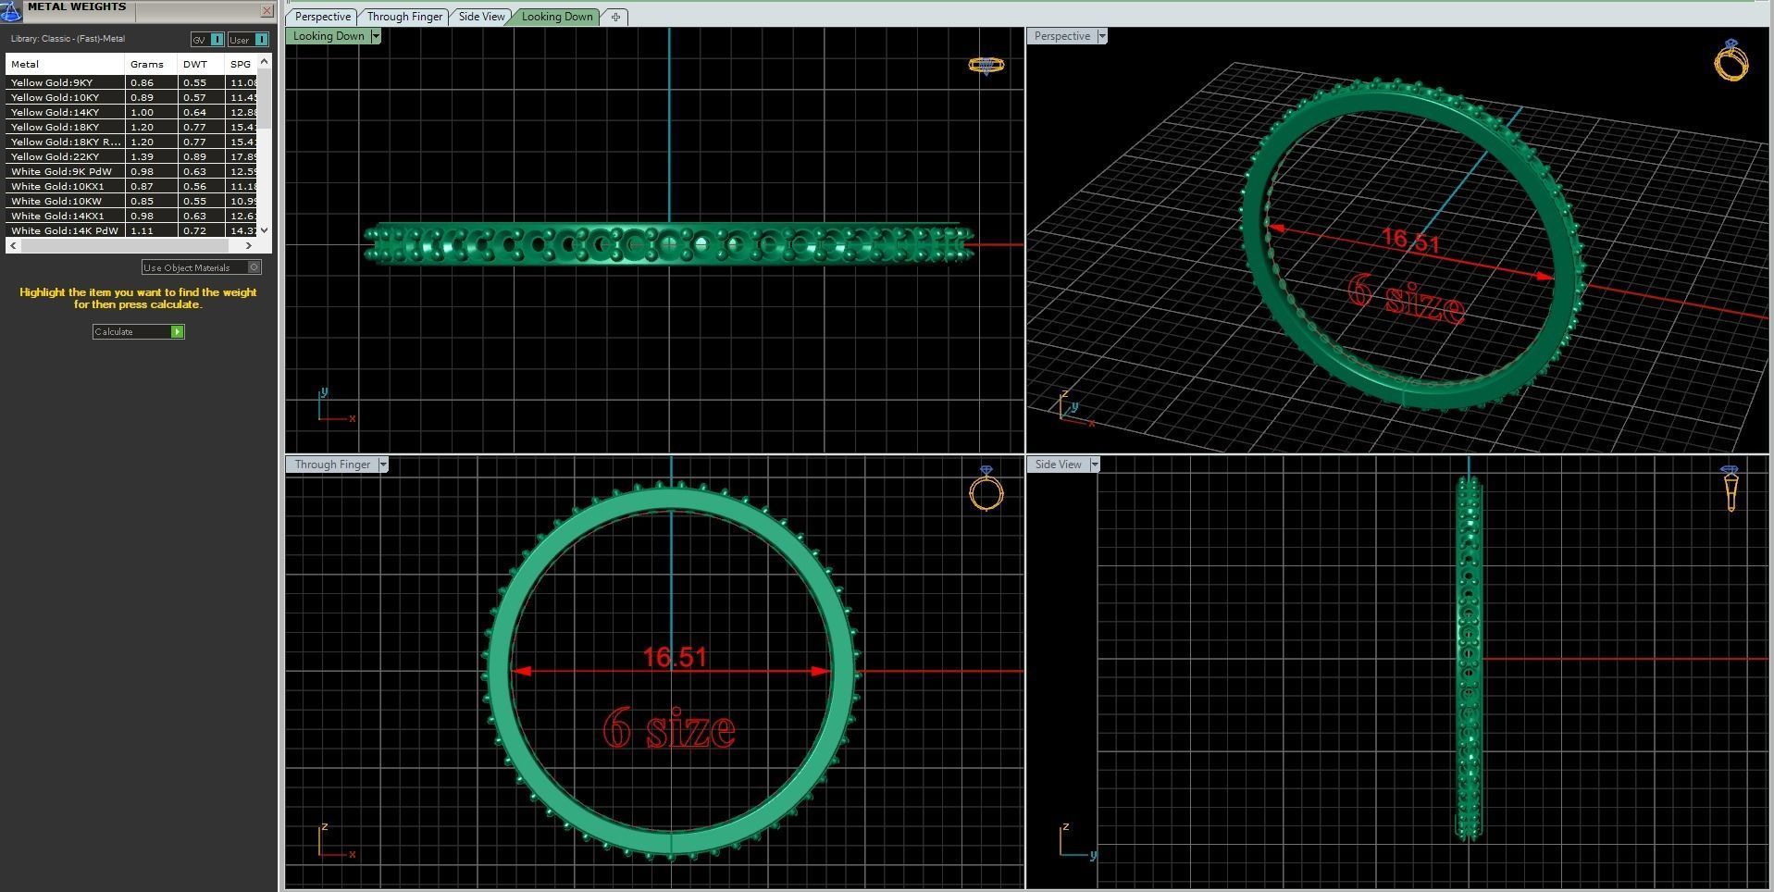1774x892 pixels.
Task: Select the Yellow Gold:10KY row
Action: (x=131, y=97)
